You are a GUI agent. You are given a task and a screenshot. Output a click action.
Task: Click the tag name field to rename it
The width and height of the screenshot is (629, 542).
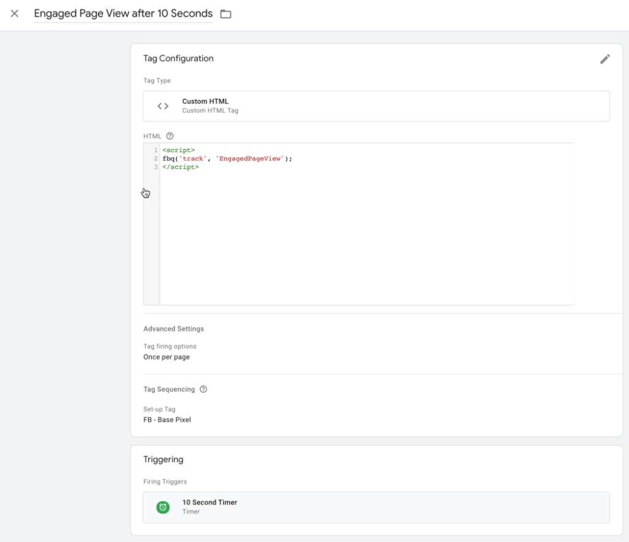click(x=123, y=14)
